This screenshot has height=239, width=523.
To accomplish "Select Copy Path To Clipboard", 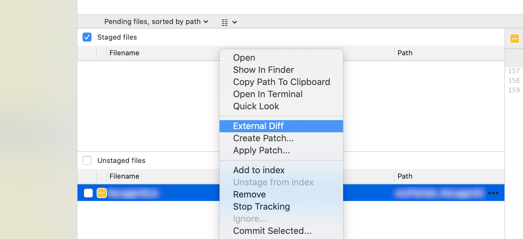I will tap(281, 82).
